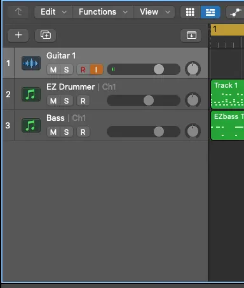The height and width of the screenshot is (288, 244).
Task: Click the Bass track volume slider
Action: pos(144,132)
